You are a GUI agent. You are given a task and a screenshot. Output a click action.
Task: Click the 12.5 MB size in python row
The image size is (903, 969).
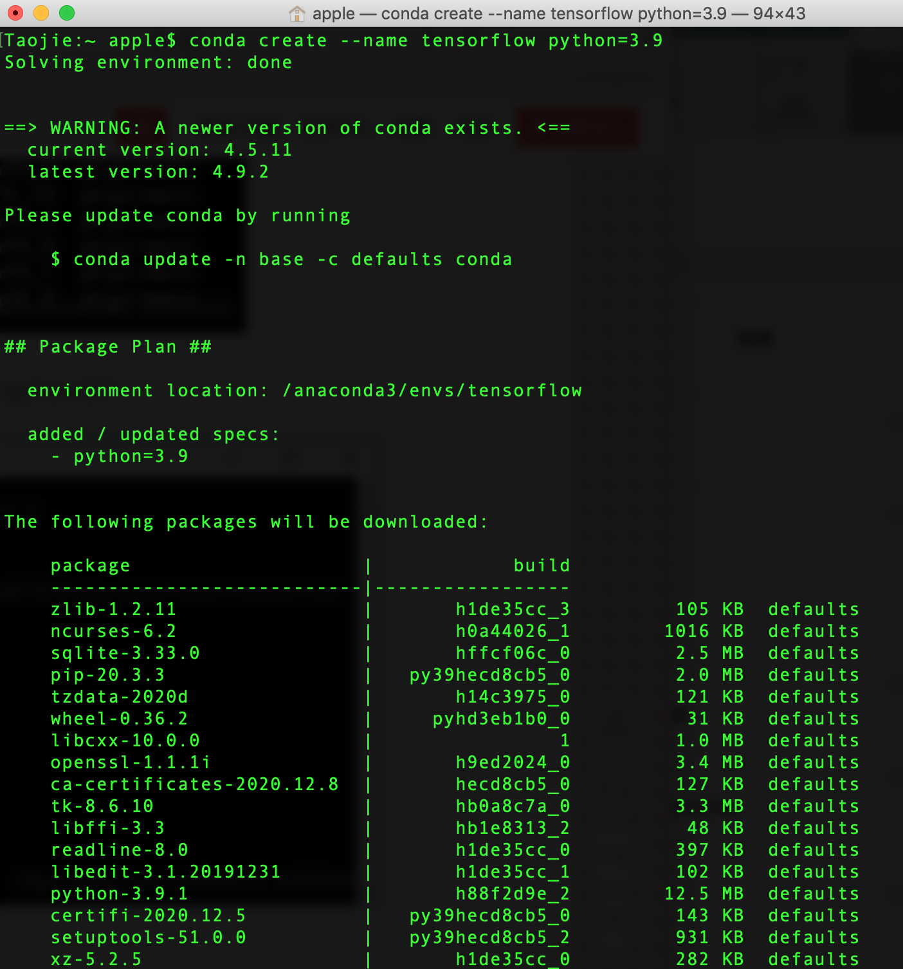(x=704, y=894)
